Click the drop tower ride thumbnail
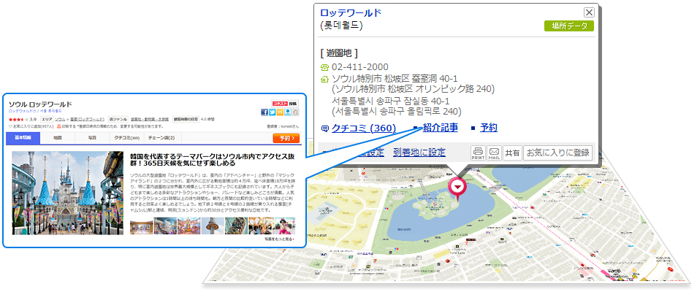Screen dimensions: 697x292 (x=213, y=226)
